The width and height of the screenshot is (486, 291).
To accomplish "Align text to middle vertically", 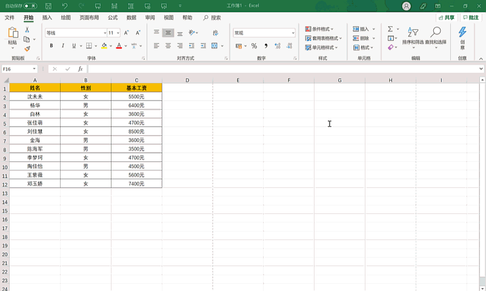I will pyautogui.click(x=168, y=33).
